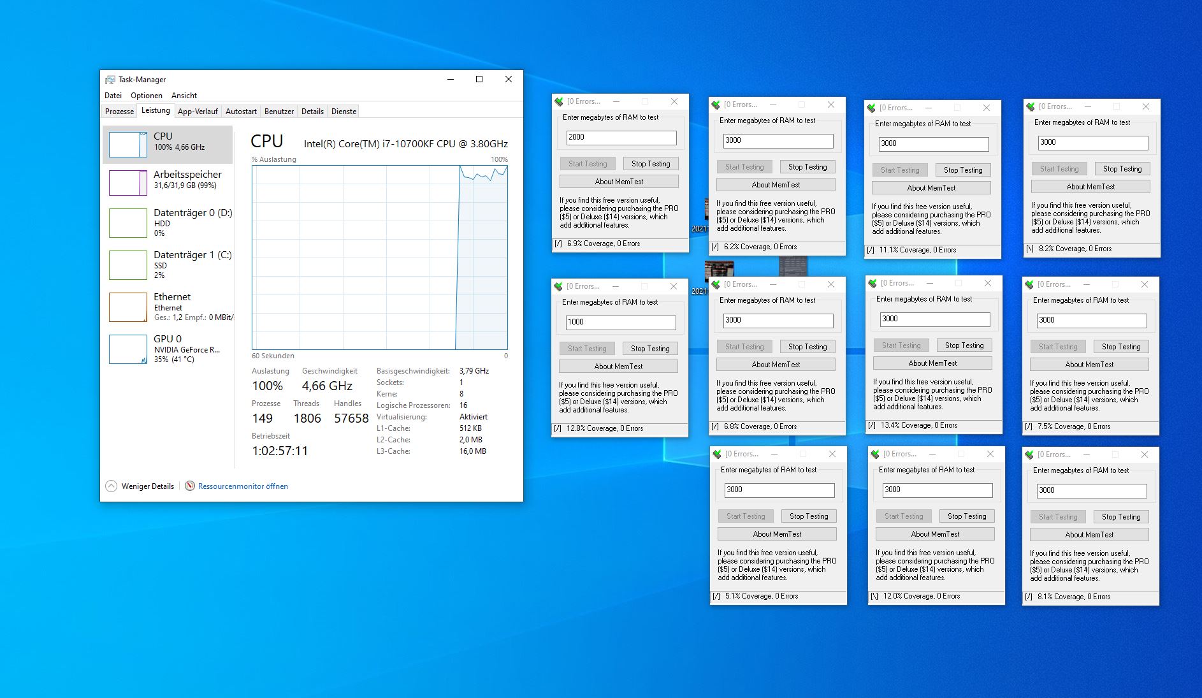This screenshot has height=698, width=1202.
Task: Click megabytes field in 8.2% coverage MemTest
Action: click(x=1093, y=143)
